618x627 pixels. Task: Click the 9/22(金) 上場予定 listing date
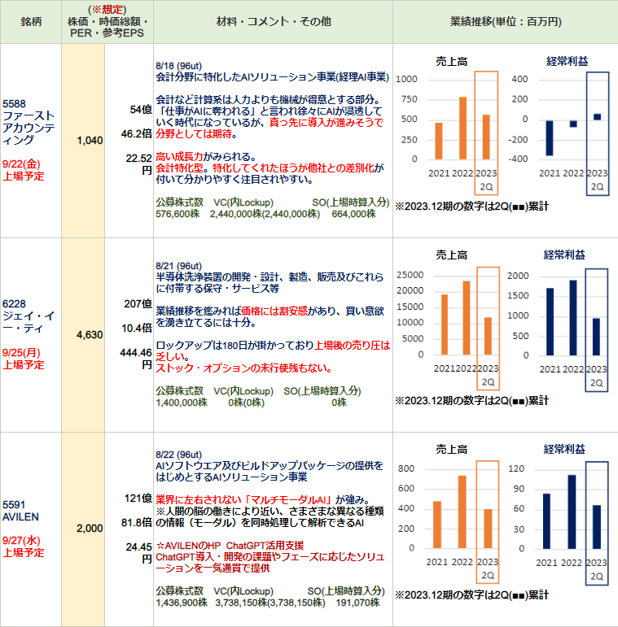(x=23, y=170)
